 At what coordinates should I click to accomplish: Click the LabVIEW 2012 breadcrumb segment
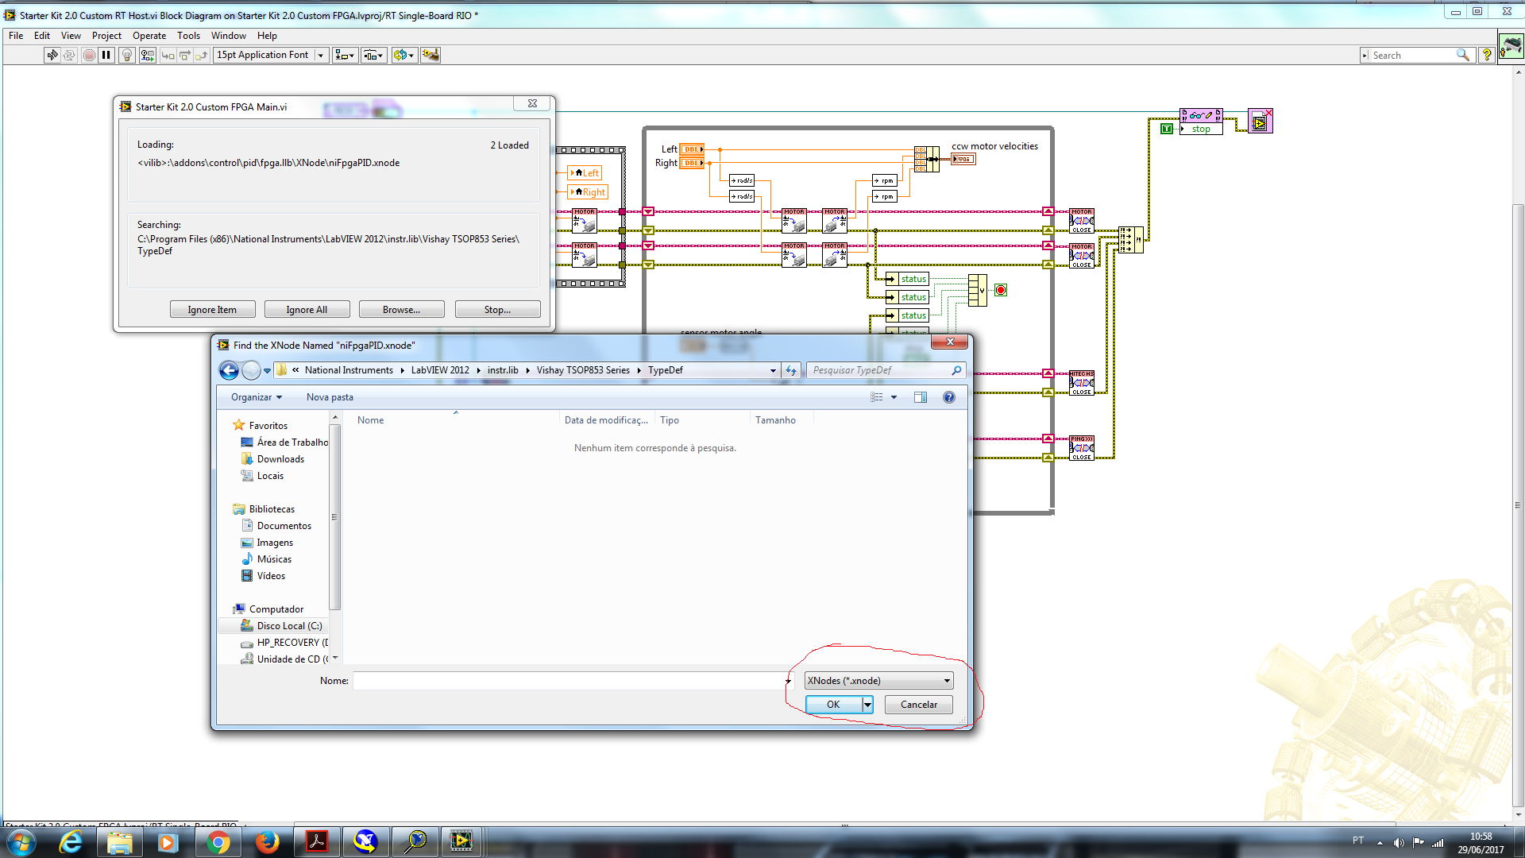tap(440, 370)
